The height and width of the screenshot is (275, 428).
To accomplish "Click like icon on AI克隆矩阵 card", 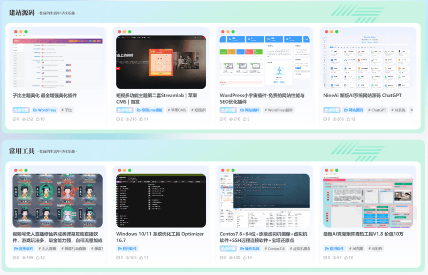I will coord(346,257).
